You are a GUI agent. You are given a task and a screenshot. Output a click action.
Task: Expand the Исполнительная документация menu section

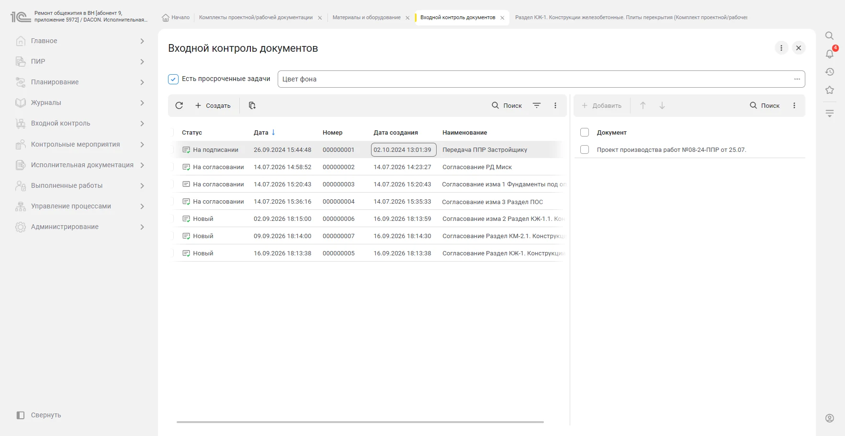[80, 165]
